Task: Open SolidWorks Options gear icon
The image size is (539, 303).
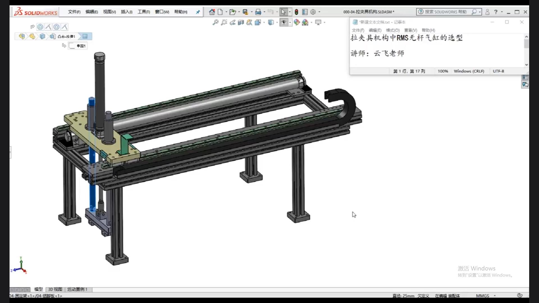Action: [x=313, y=12]
